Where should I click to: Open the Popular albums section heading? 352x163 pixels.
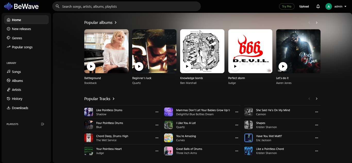click(x=100, y=23)
